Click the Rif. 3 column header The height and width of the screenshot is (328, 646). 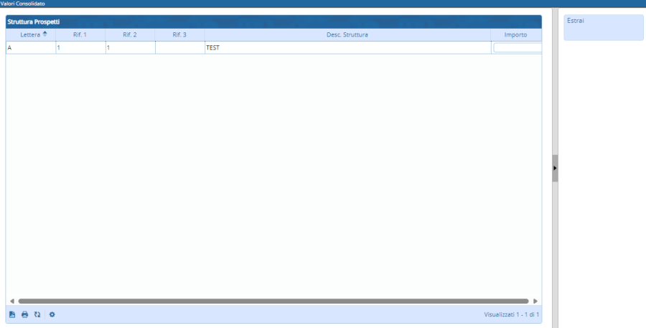179,34
